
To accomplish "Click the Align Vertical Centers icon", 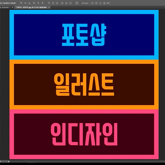I will click(x=25, y=3).
